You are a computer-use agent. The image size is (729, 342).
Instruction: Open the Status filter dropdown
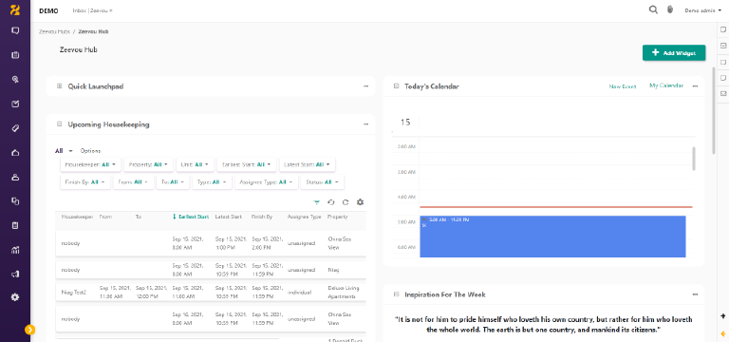pyautogui.click(x=322, y=182)
